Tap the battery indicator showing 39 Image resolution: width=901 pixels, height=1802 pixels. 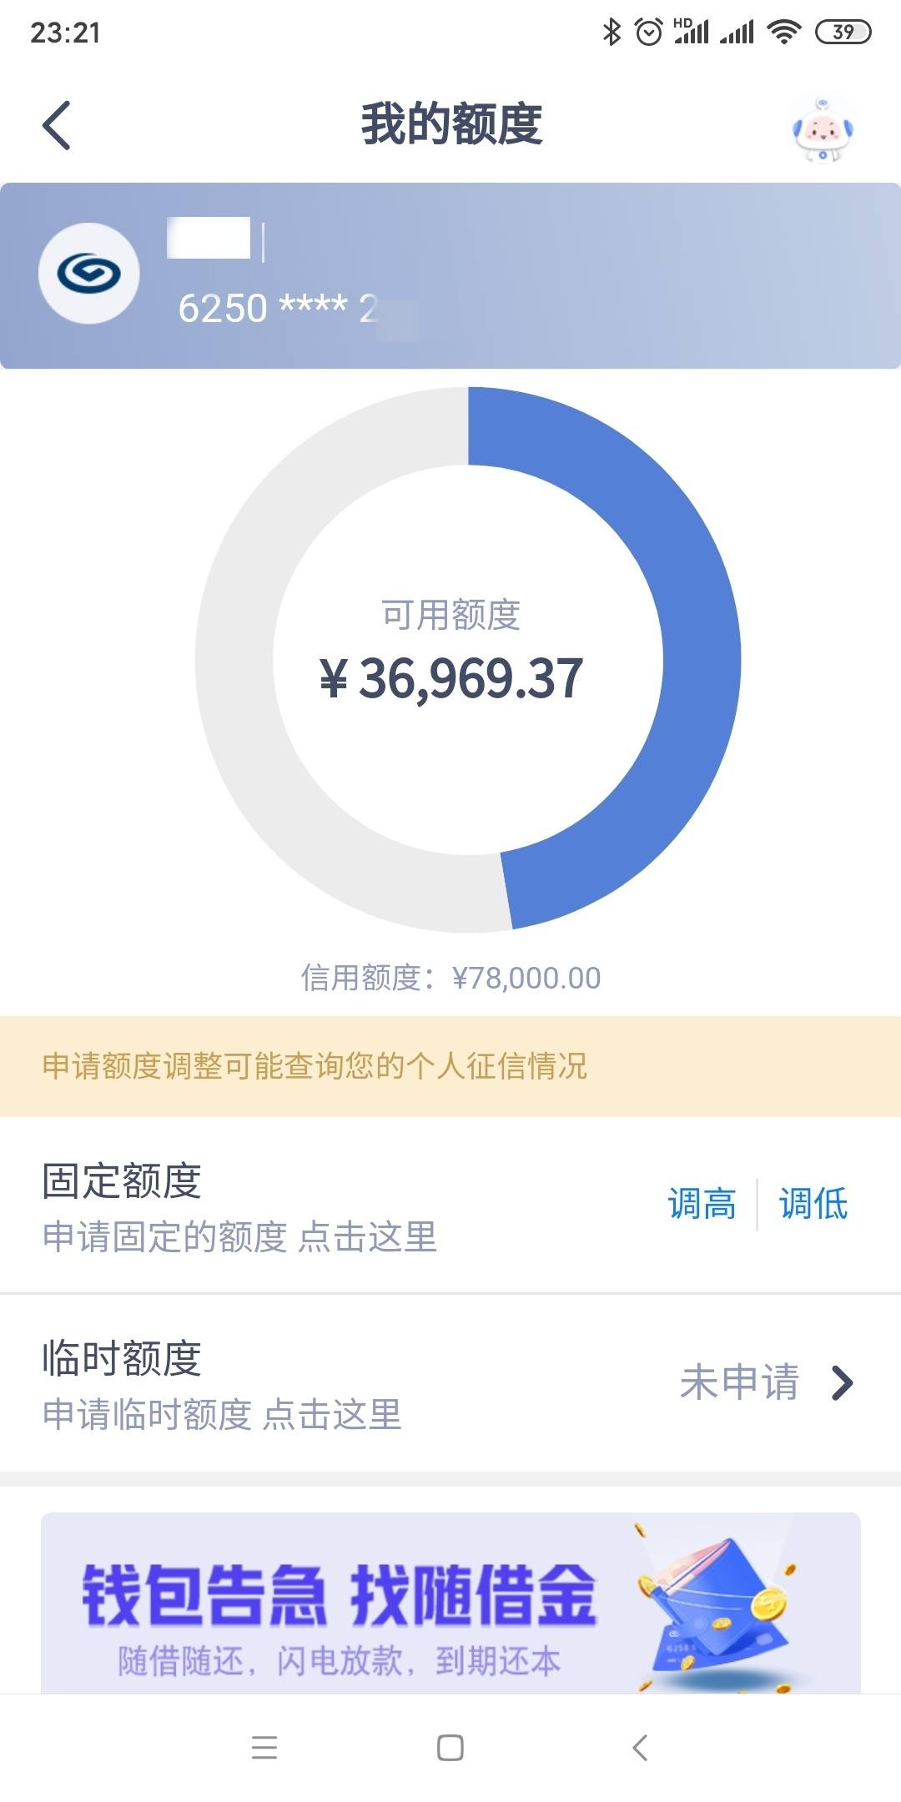tap(843, 33)
